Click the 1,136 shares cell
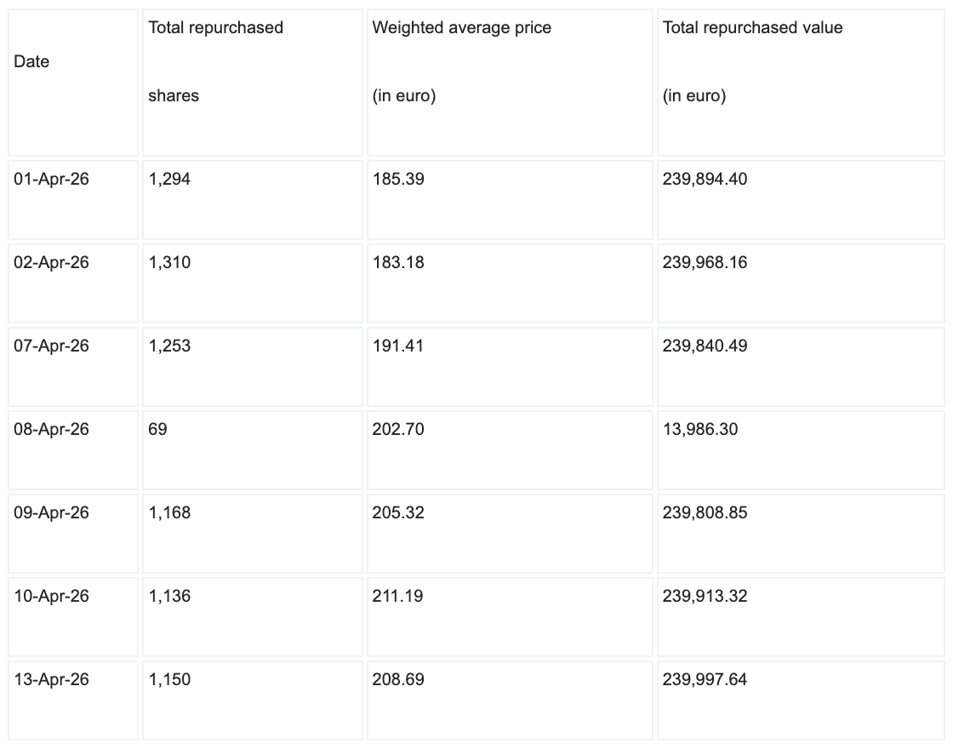Image resolution: width=953 pixels, height=749 pixels. [252, 616]
